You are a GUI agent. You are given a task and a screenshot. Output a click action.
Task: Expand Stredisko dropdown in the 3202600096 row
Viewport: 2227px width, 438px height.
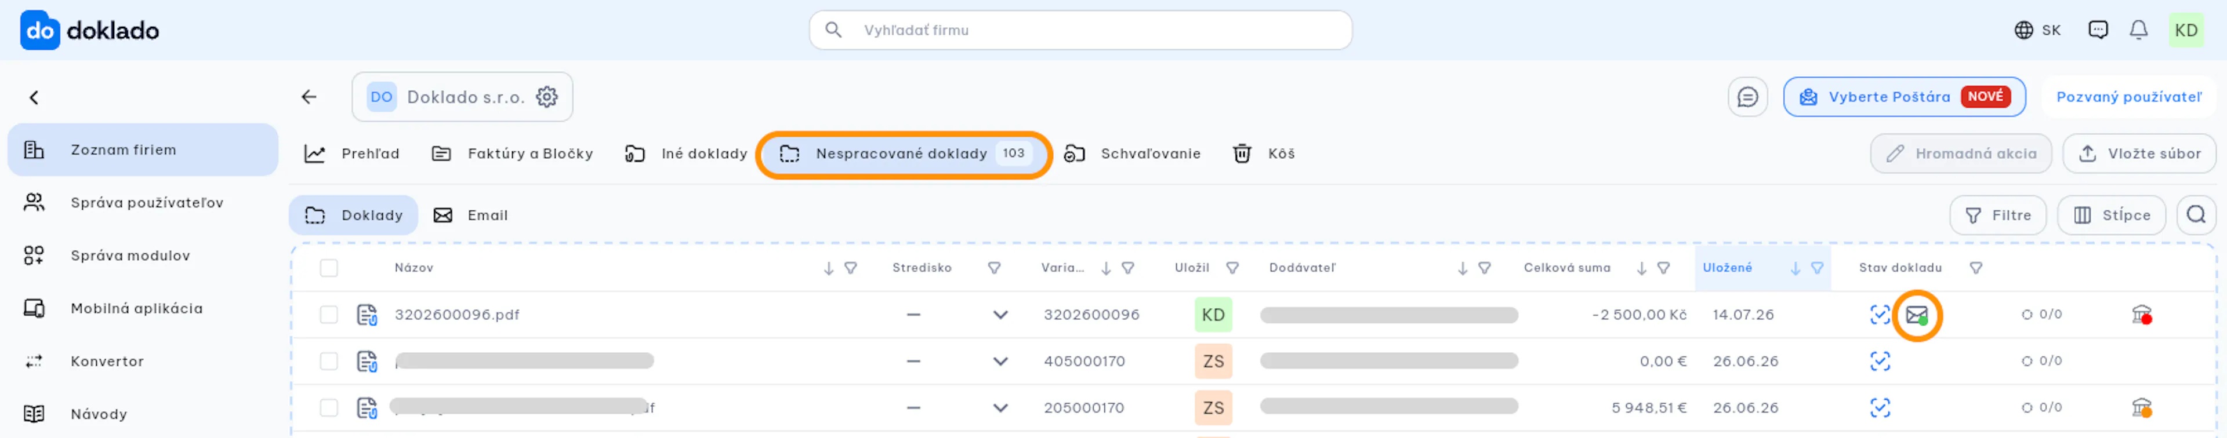pyautogui.click(x=1000, y=315)
